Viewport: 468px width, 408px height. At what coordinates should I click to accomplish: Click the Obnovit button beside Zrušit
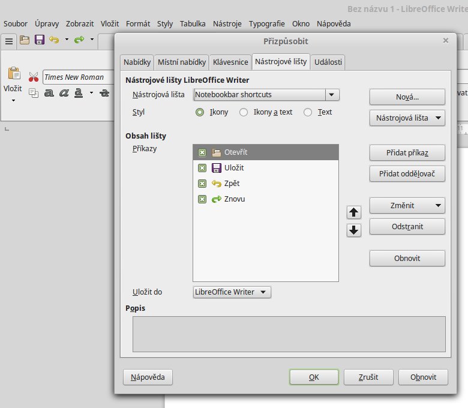[x=423, y=377]
